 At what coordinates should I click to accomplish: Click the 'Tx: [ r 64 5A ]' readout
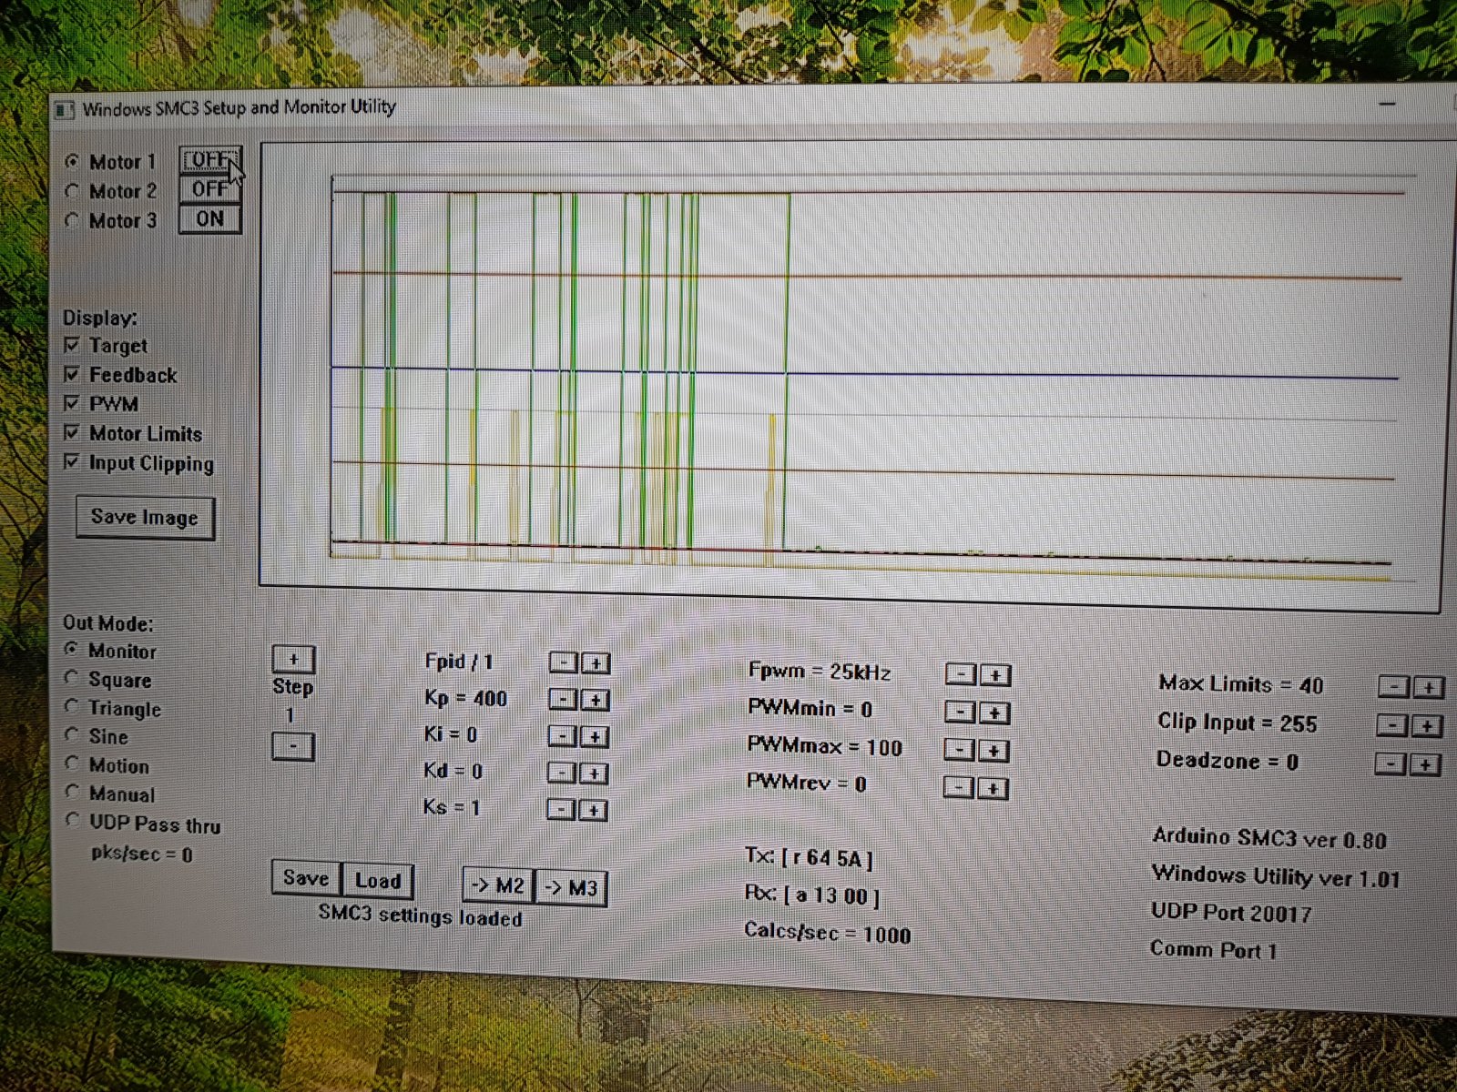click(809, 857)
